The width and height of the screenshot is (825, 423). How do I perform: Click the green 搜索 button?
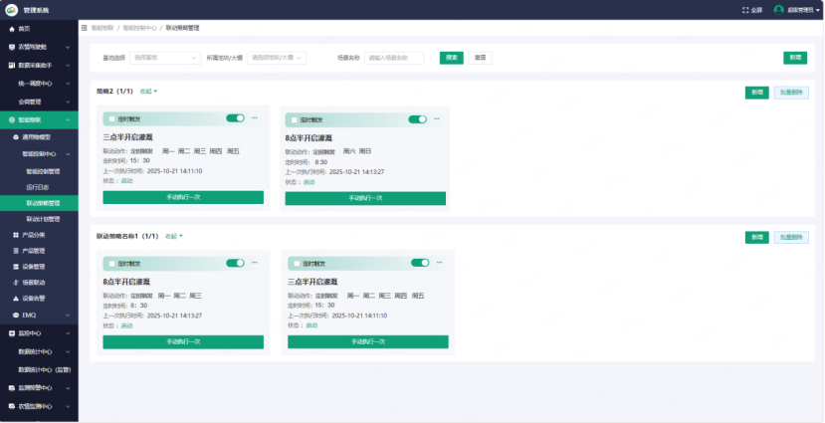tap(452, 58)
